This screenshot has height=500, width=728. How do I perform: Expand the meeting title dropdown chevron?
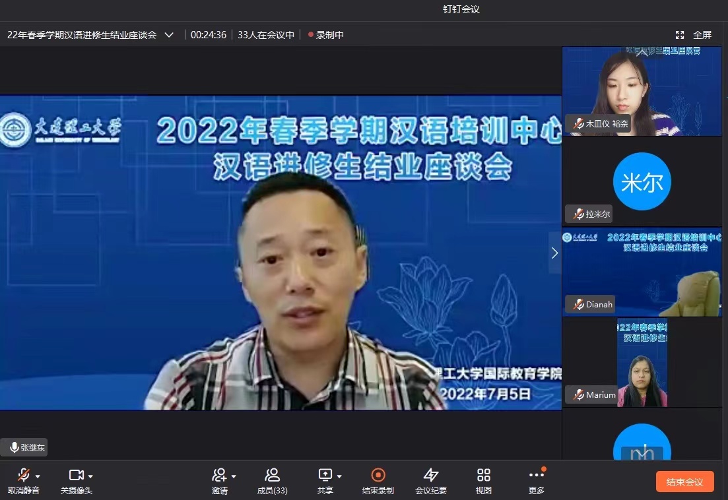[x=169, y=35]
